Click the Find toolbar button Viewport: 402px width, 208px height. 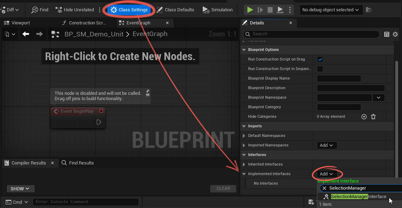tap(40, 10)
